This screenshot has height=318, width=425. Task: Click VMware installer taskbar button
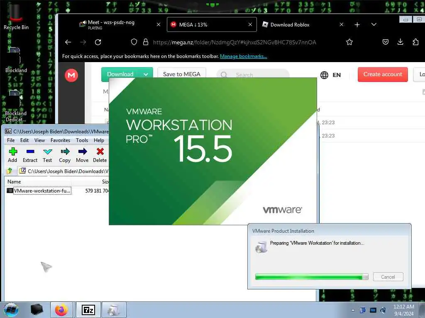tap(114, 310)
